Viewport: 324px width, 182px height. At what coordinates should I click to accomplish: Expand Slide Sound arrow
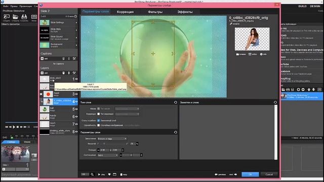click(x=76, y=37)
